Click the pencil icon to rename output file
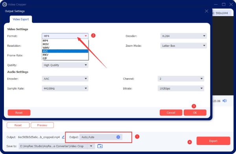Viewport: 236px width, 154px height. click(63, 137)
